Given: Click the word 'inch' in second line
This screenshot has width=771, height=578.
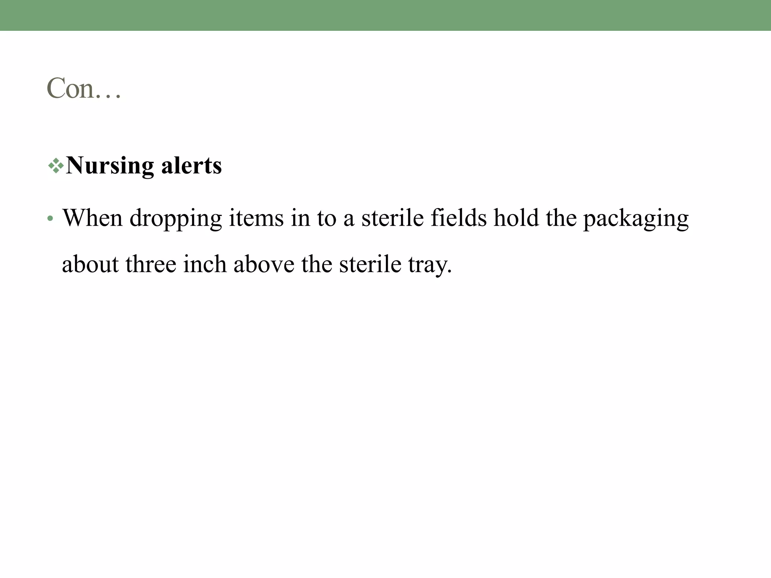Looking at the screenshot, I should pos(205,264).
